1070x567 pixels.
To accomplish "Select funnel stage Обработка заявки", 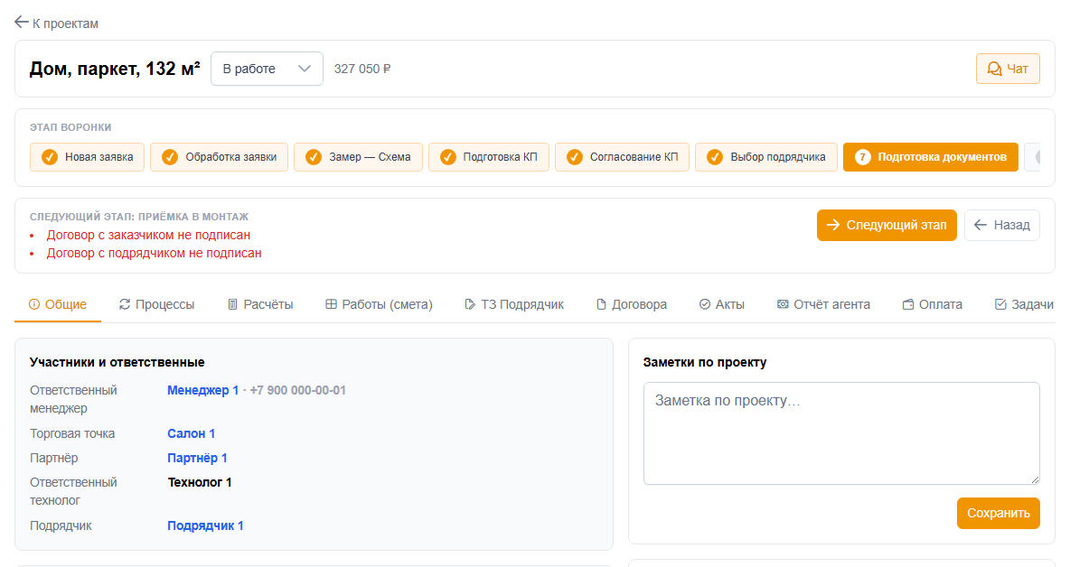I will (x=219, y=157).
